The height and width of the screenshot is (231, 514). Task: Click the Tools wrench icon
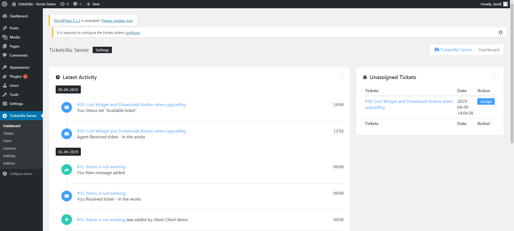tap(5, 95)
